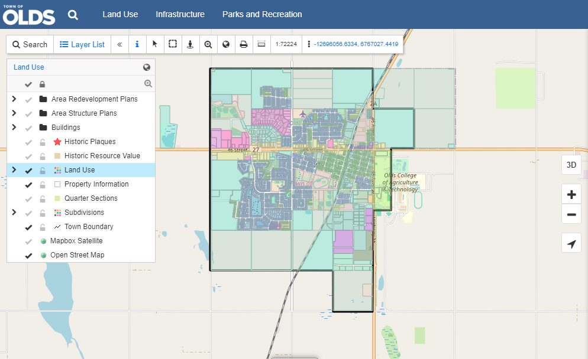588x359 pixels.
Task: Uncheck the Town Boundary layer checkmark
Action: [28, 227]
